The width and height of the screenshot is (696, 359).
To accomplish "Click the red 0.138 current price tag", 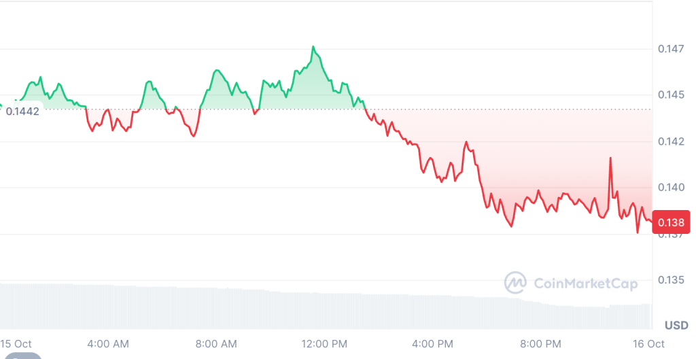I will [x=672, y=222].
